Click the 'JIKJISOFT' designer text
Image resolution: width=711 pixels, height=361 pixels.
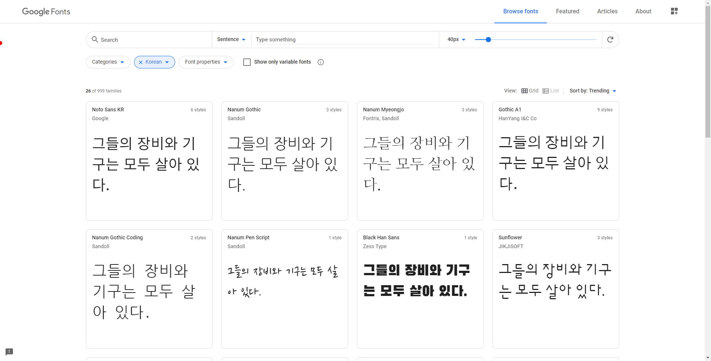click(x=511, y=246)
